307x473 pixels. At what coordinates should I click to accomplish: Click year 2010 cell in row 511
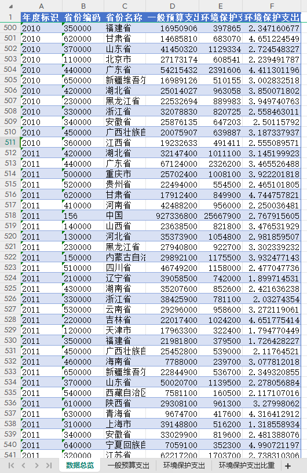coord(41,142)
